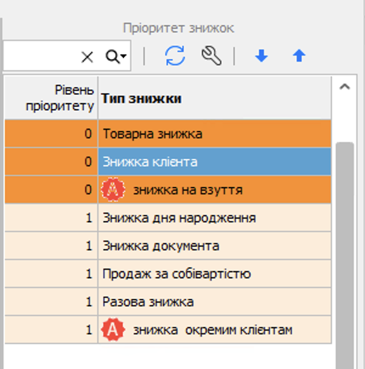Select the 'Разова знижка' row
Image resolution: width=365 pixels, height=369 pixels.
[168, 301]
